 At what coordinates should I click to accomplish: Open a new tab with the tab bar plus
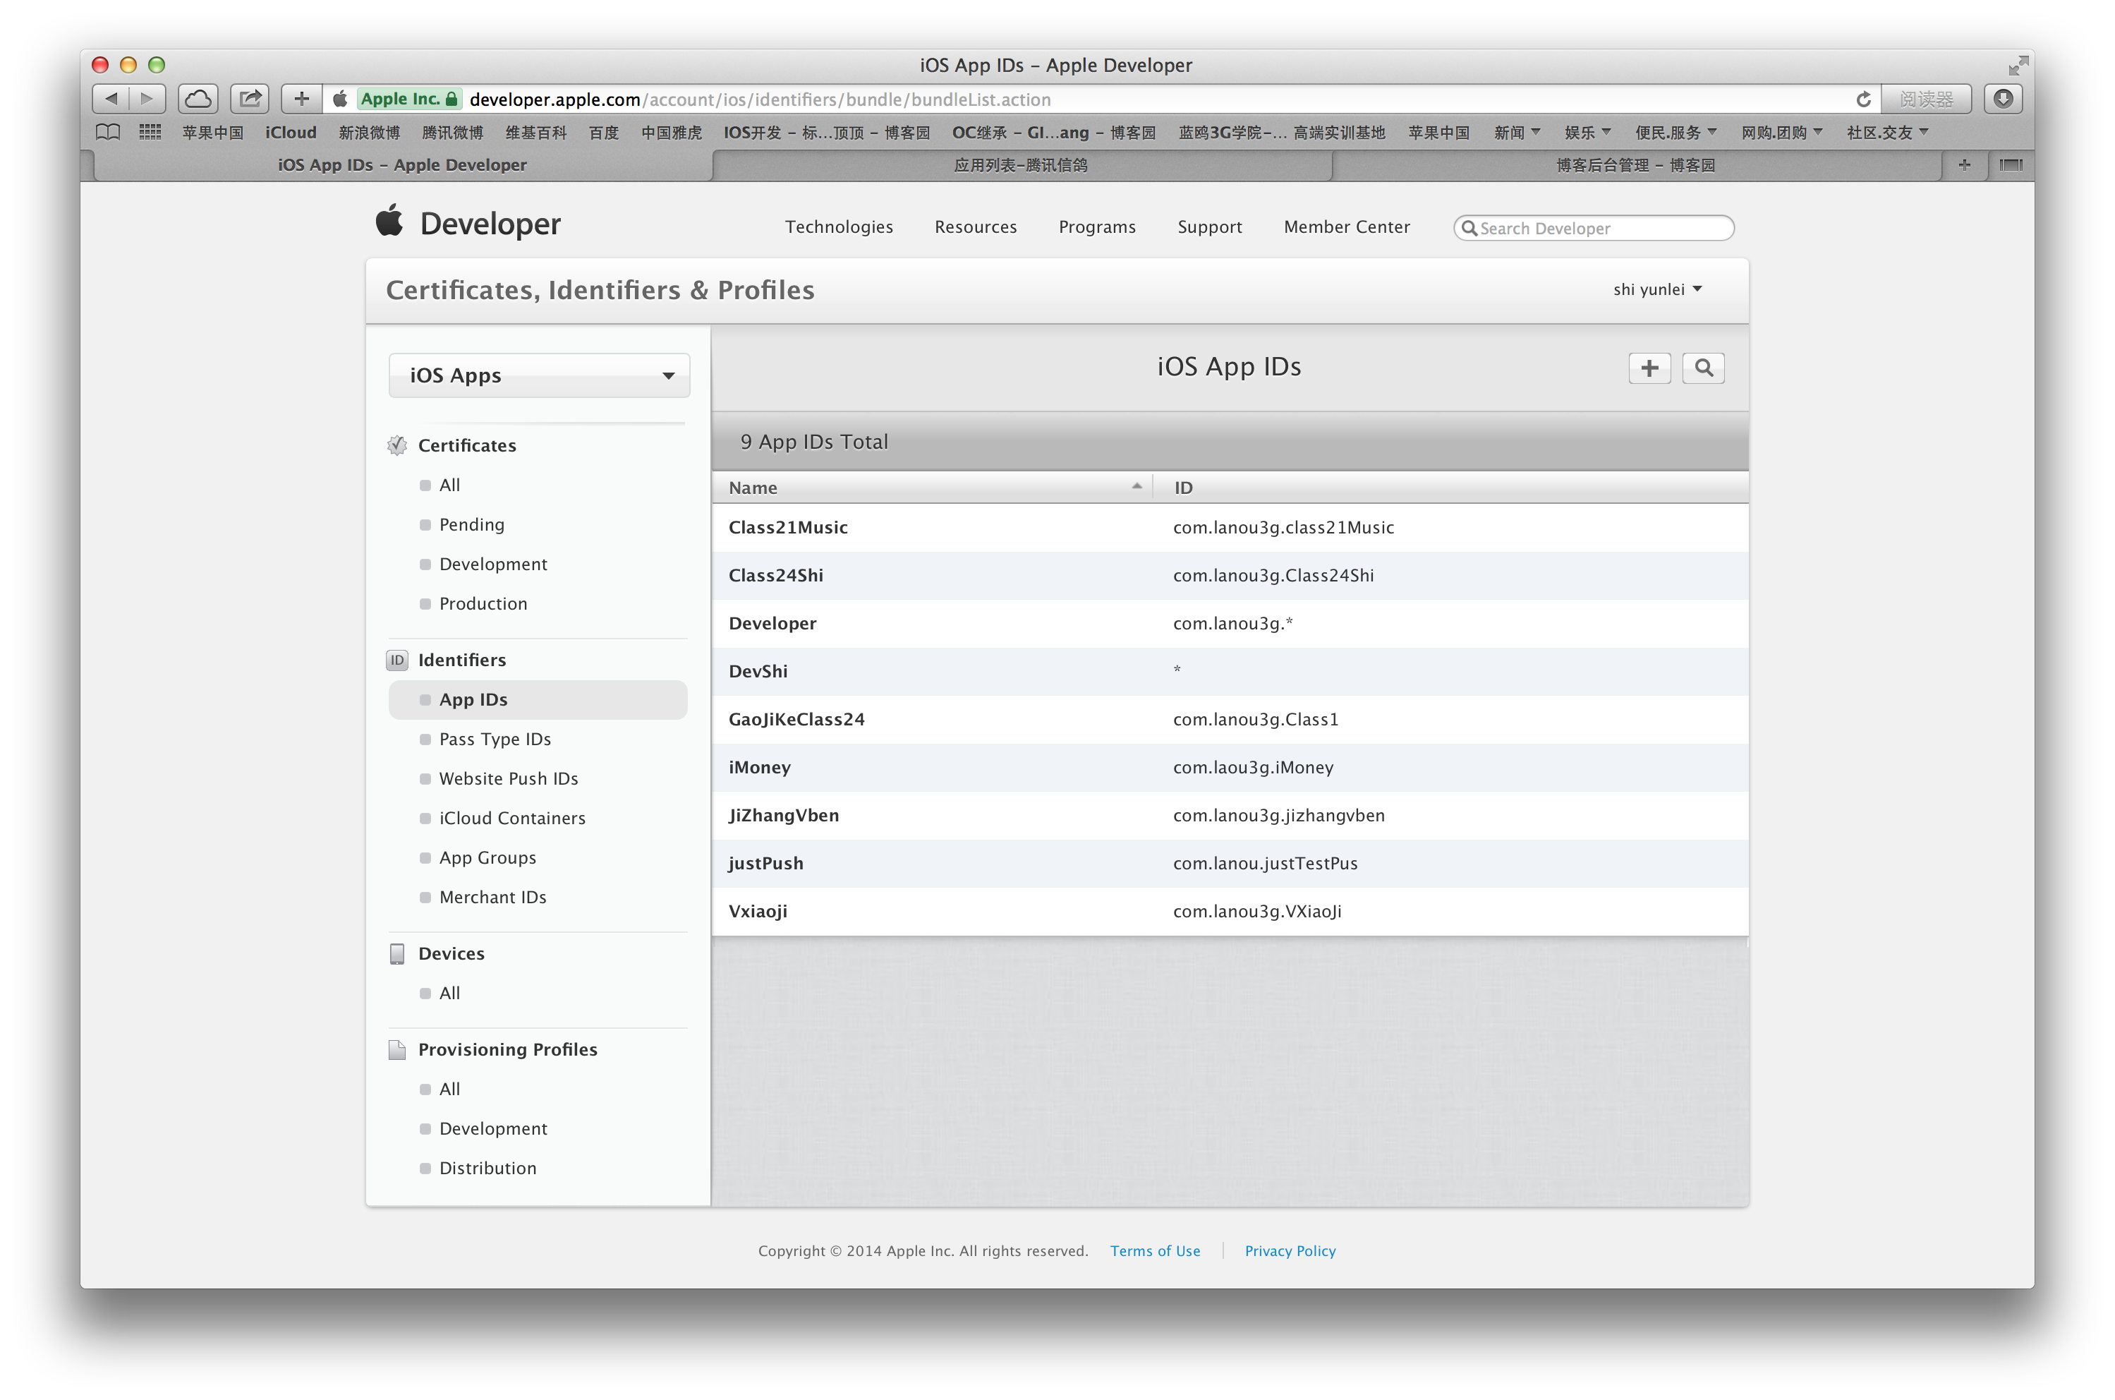[1964, 165]
